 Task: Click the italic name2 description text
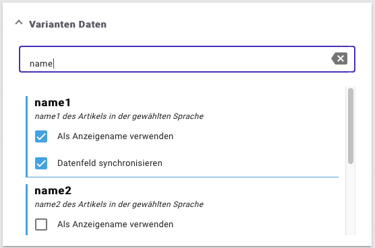point(119,204)
